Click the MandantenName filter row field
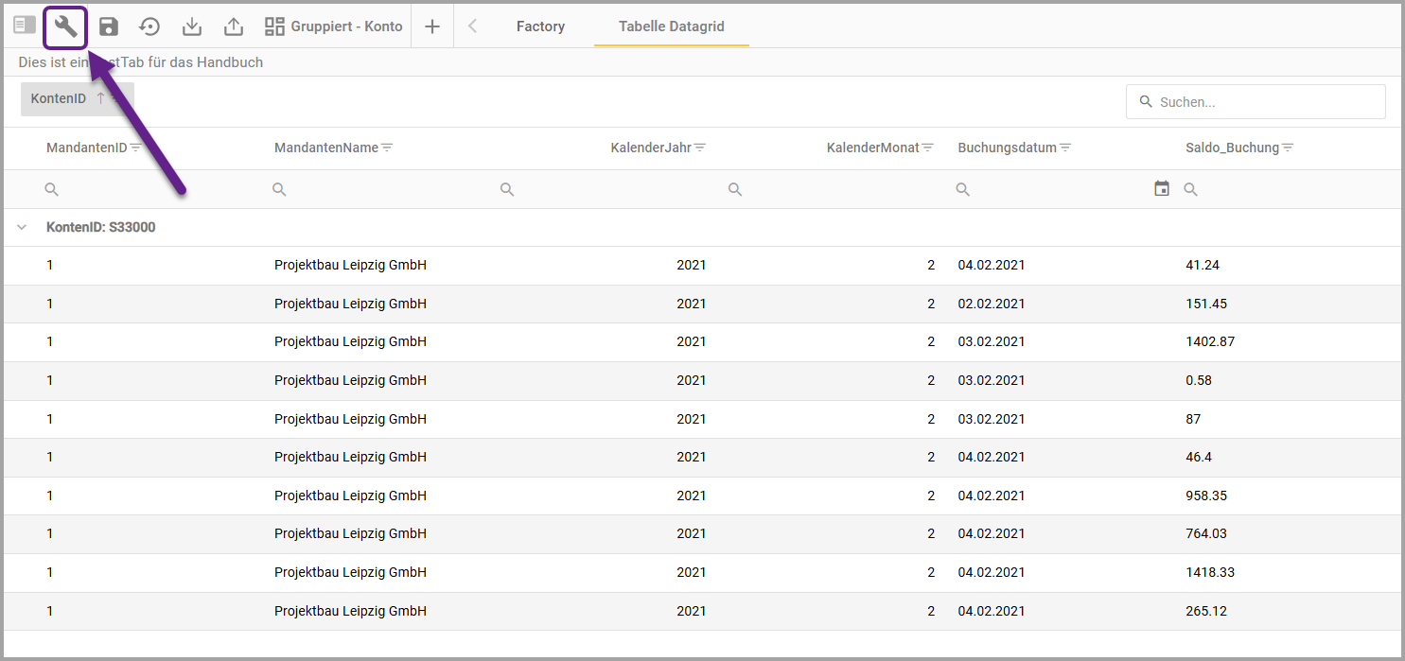1405x661 pixels. pos(378,190)
